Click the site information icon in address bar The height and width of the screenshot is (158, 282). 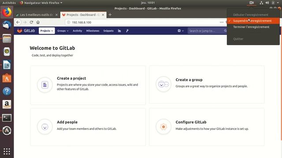[x=69, y=22]
